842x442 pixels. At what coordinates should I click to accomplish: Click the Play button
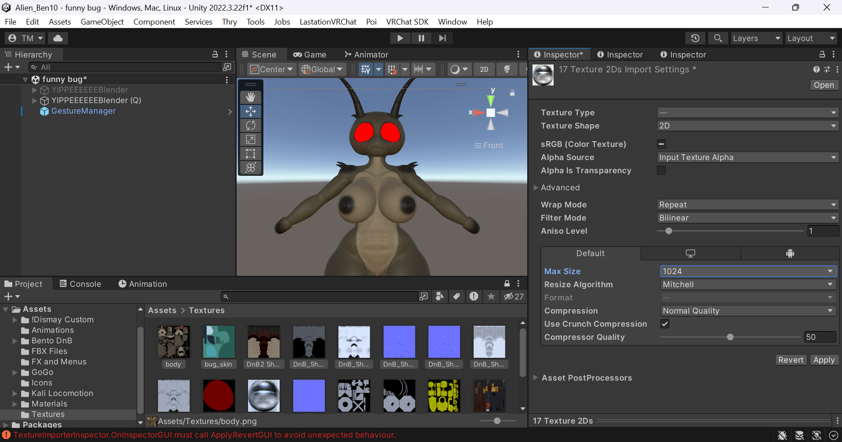(400, 38)
